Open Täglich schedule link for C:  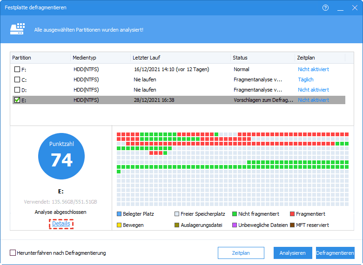(x=306, y=79)
